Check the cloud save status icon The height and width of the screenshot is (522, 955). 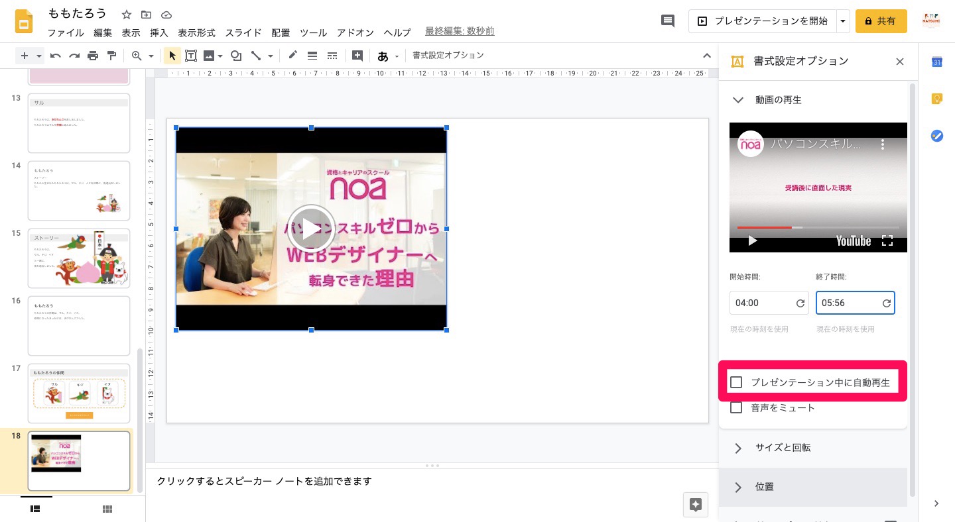tap(166, 15)
